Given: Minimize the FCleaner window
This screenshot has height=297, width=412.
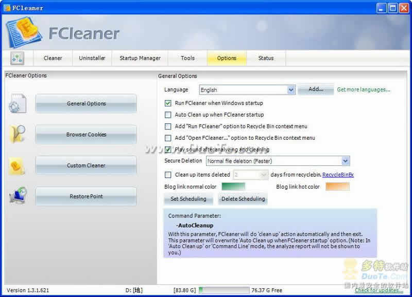Looking at the screenshot, I should point(381,8).
